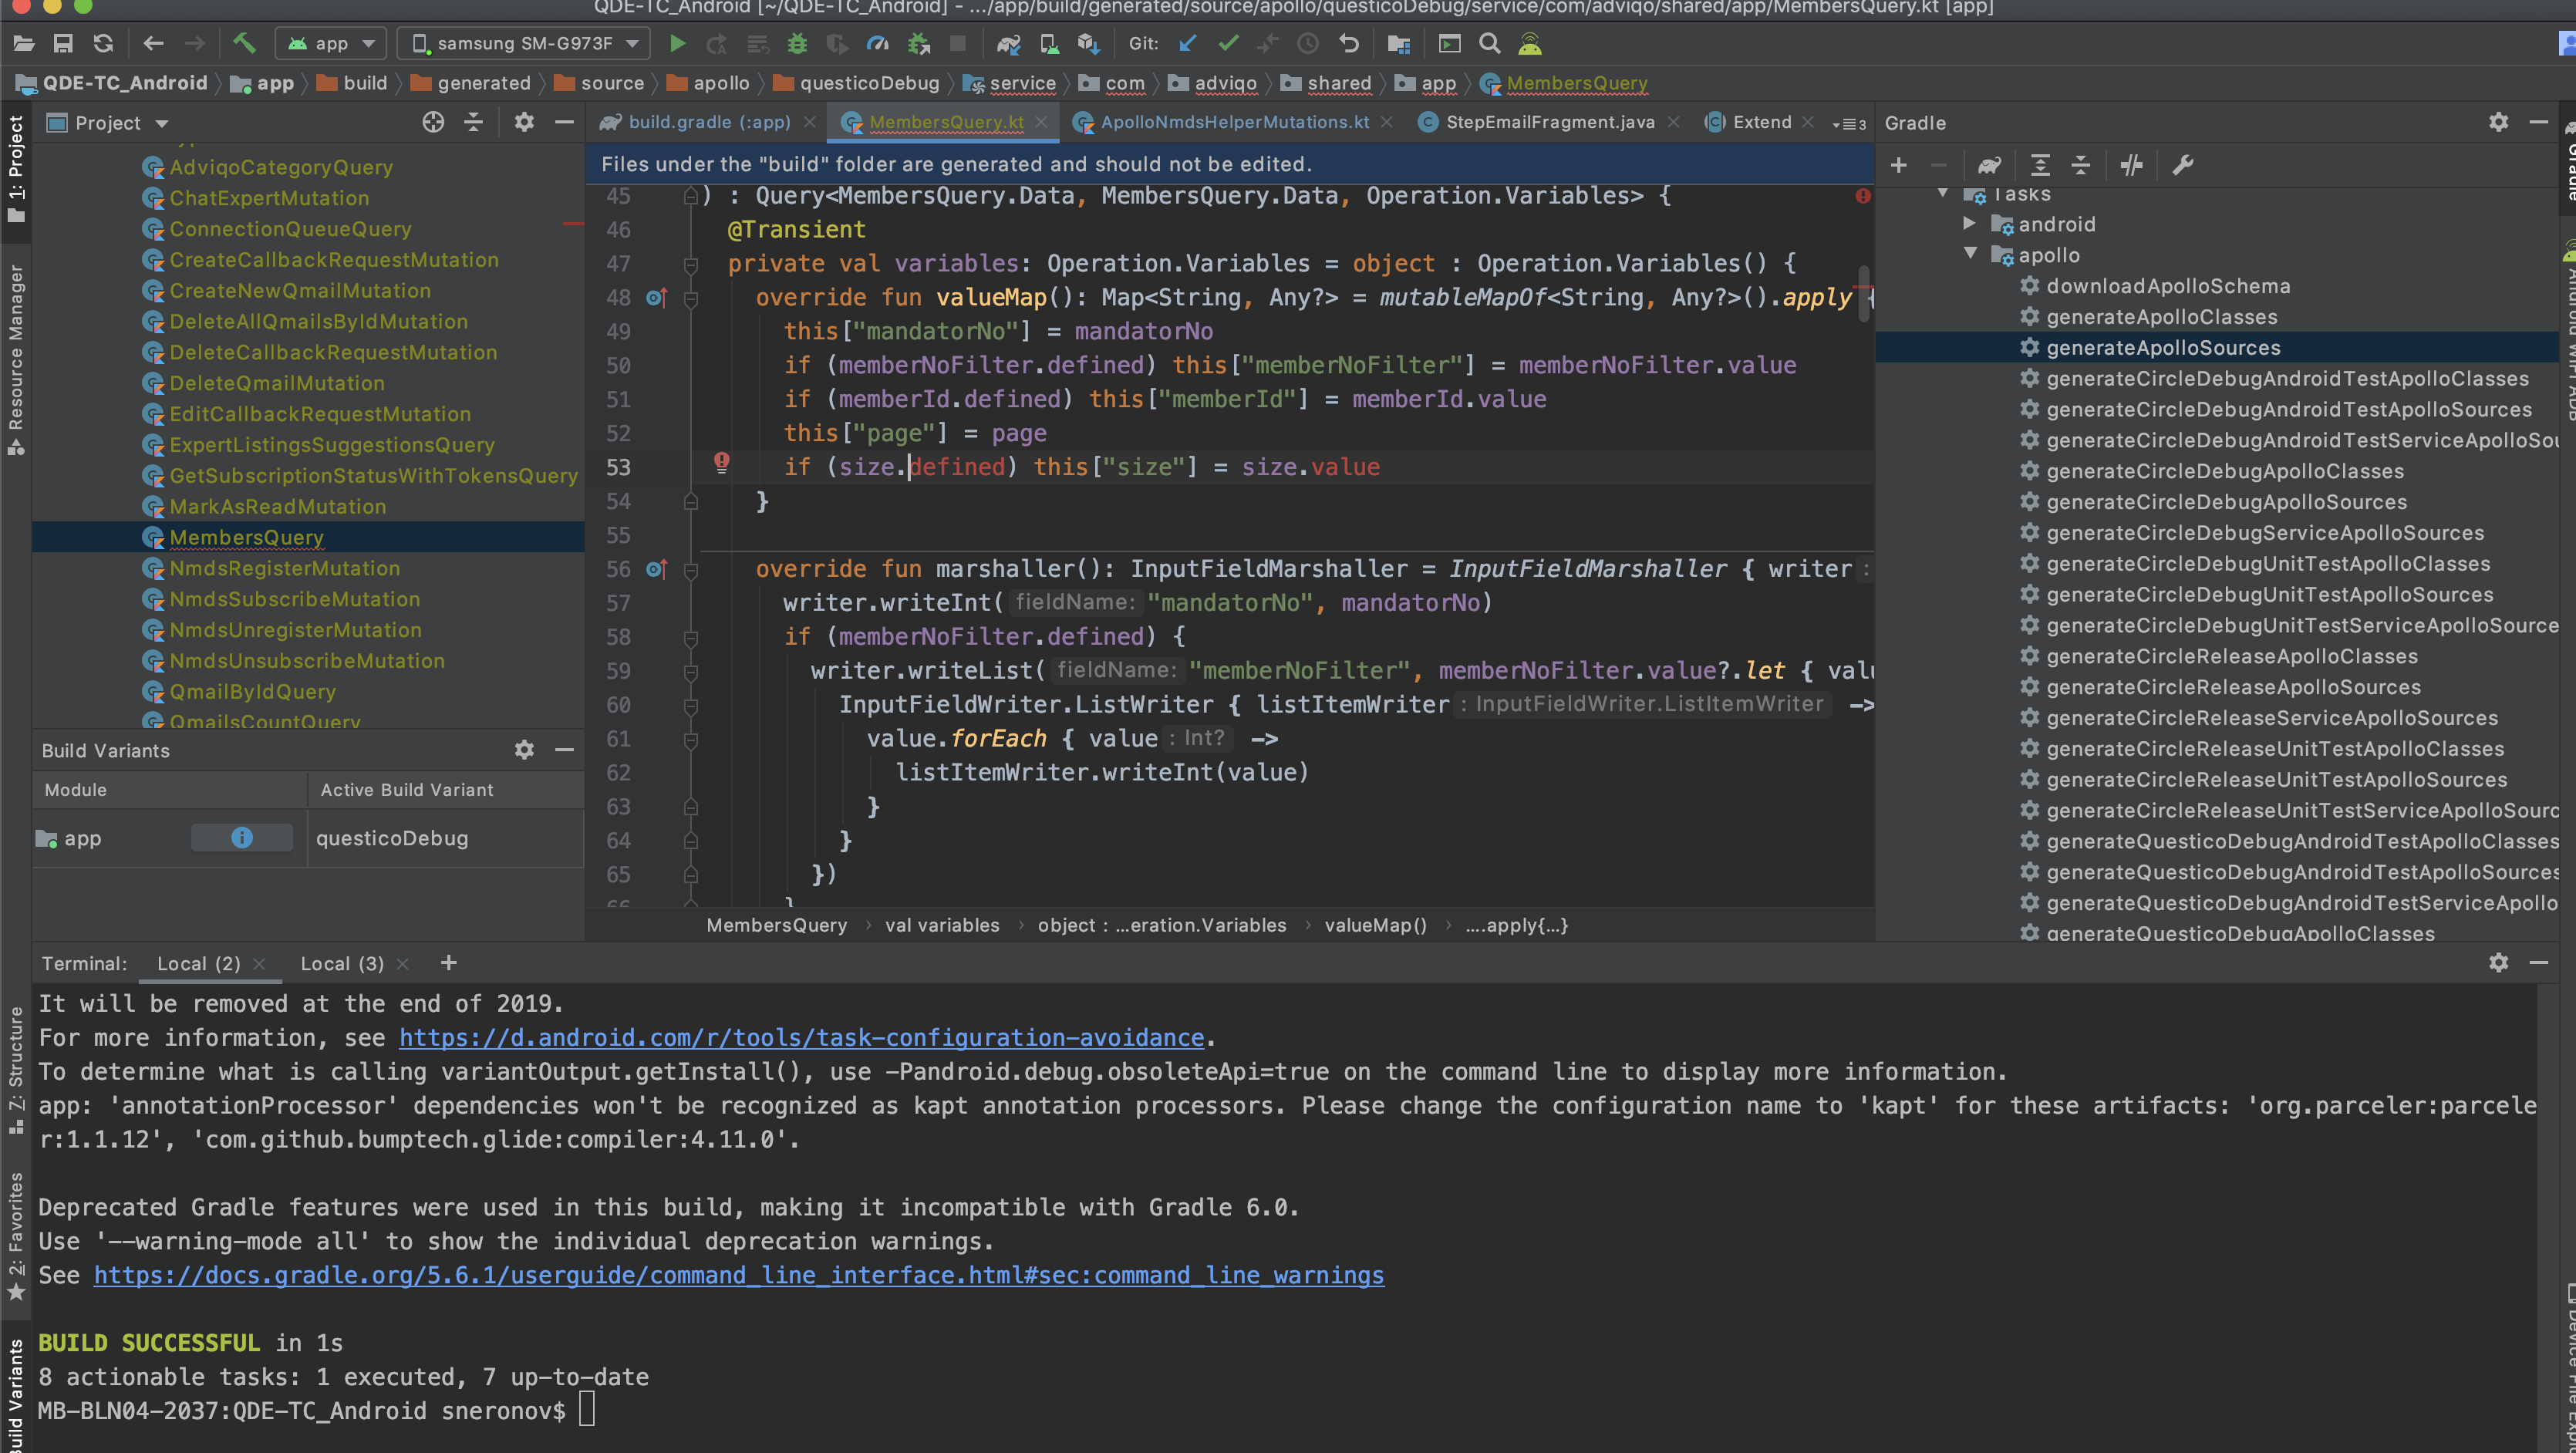Open the samsung SM-G973F device dropdown
Screen dimensions: 2576x1453
coord(524,43)
